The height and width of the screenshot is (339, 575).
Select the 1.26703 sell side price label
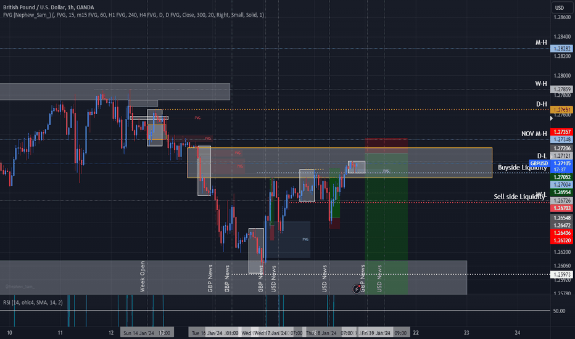coord(562,208)
